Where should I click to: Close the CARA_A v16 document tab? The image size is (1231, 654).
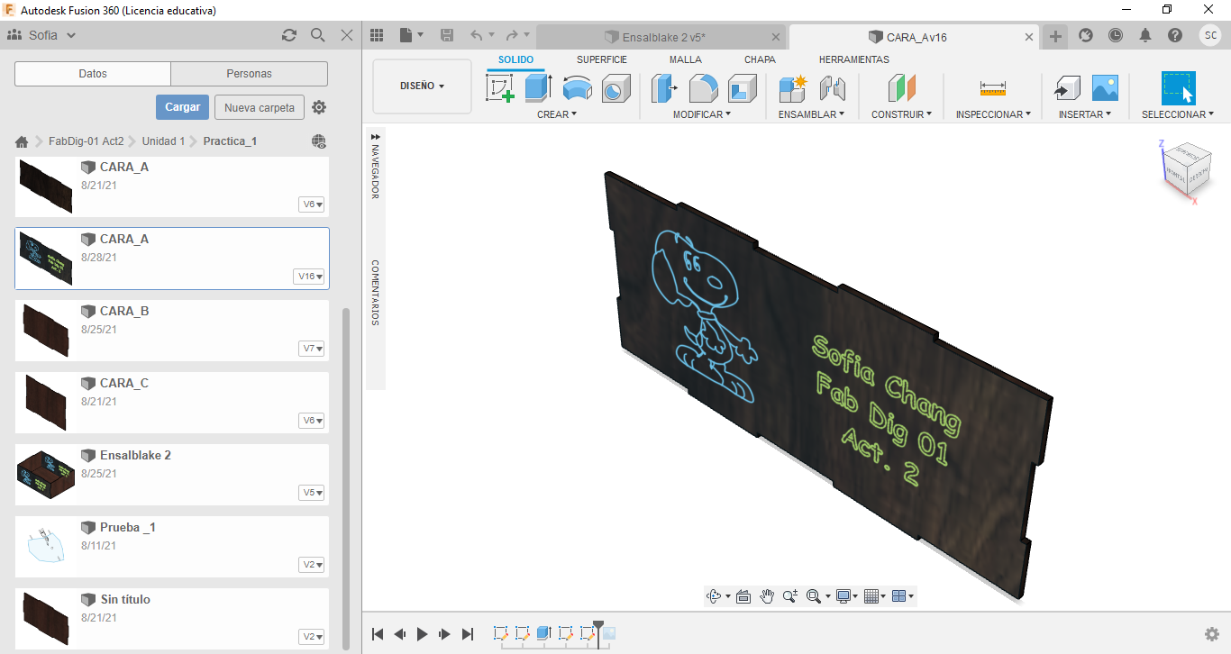(1030, 37)
